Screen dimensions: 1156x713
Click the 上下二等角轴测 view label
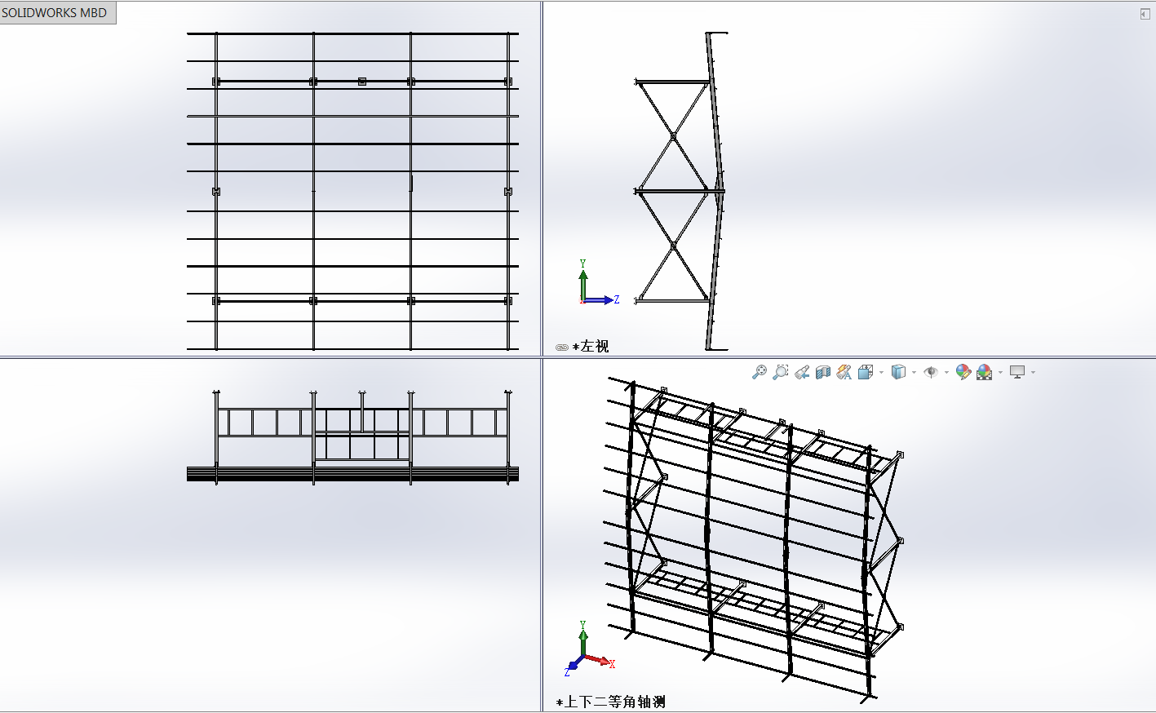pos(614,702)
